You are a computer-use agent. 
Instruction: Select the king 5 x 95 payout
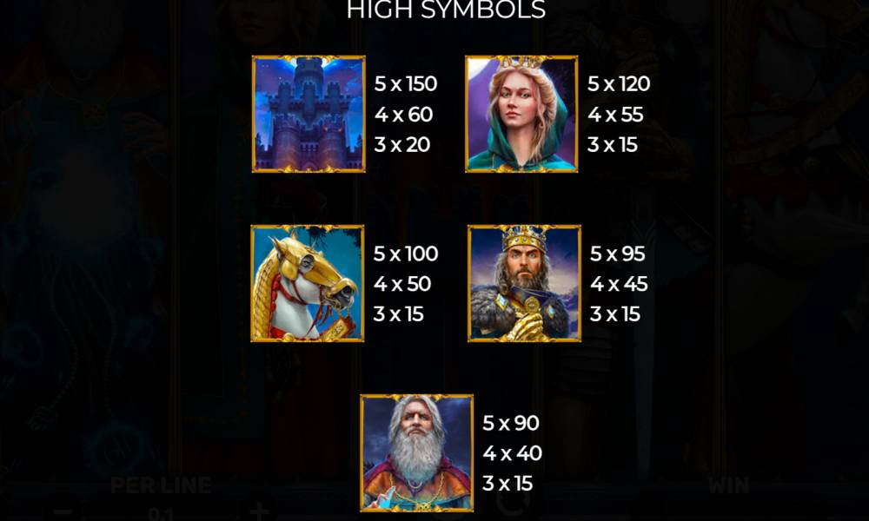617,254
